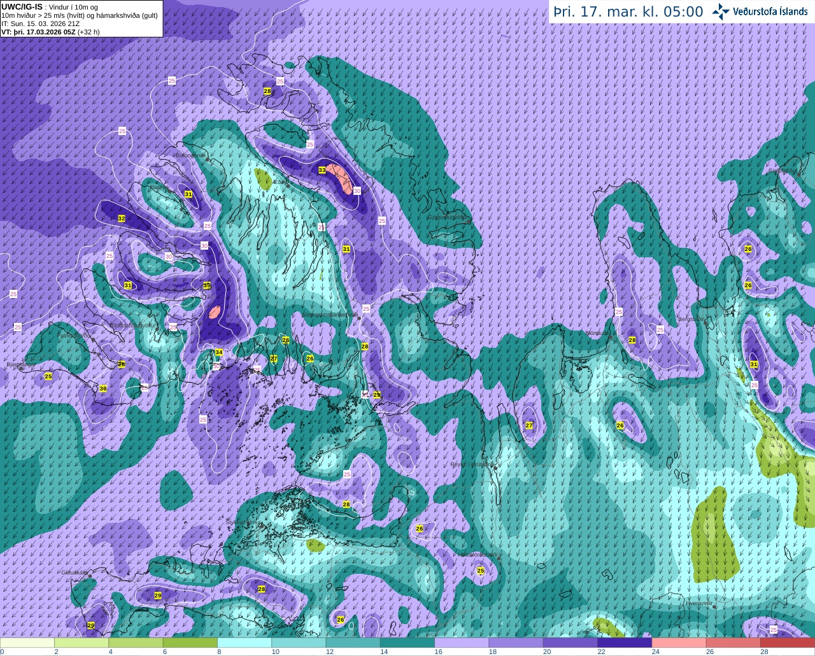The image size is (815, 656).
Task: Click the Bolungarvík station label
Action: point(190,155)
